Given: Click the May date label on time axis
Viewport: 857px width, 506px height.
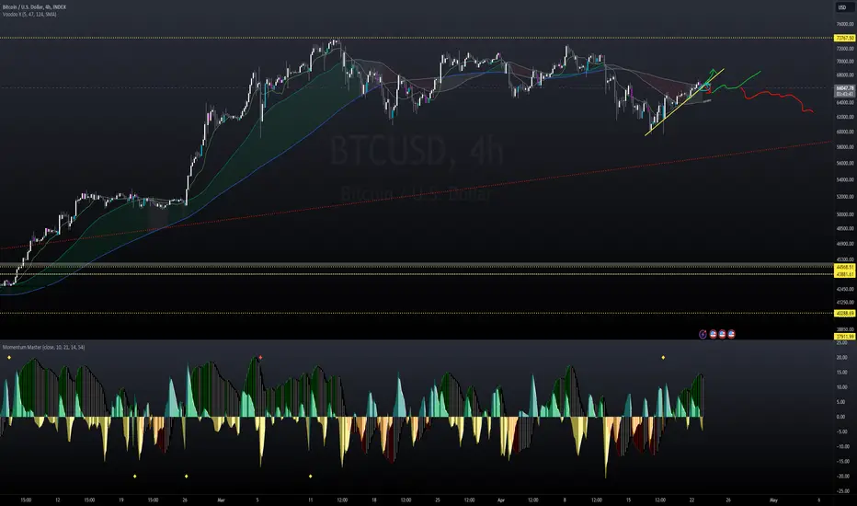Looking at the screenshot, I should (x=773, y=500).
